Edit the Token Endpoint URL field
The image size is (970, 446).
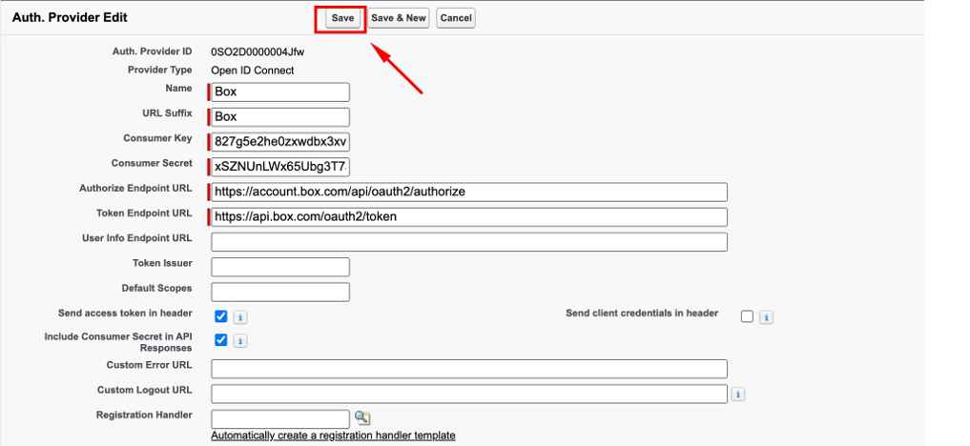[469, 217]
